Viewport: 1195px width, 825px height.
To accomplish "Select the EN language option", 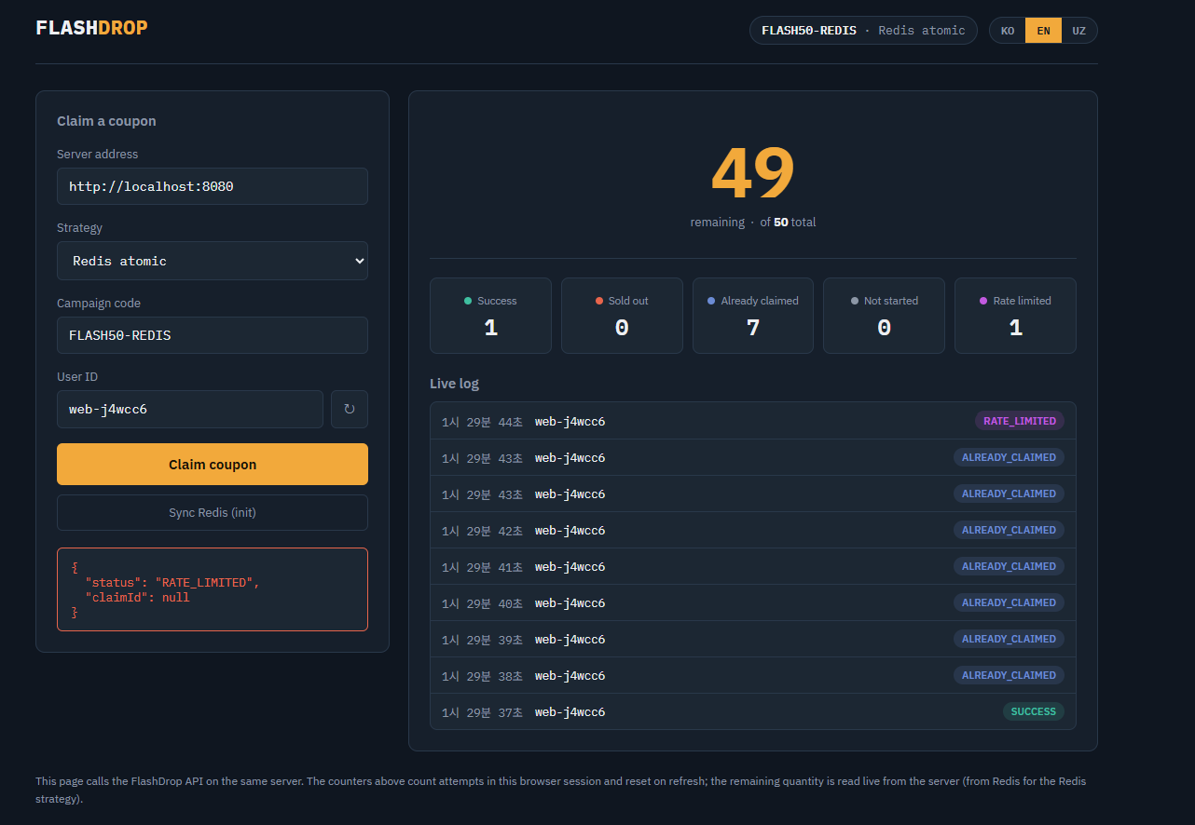I will (x=1043, y=31).
